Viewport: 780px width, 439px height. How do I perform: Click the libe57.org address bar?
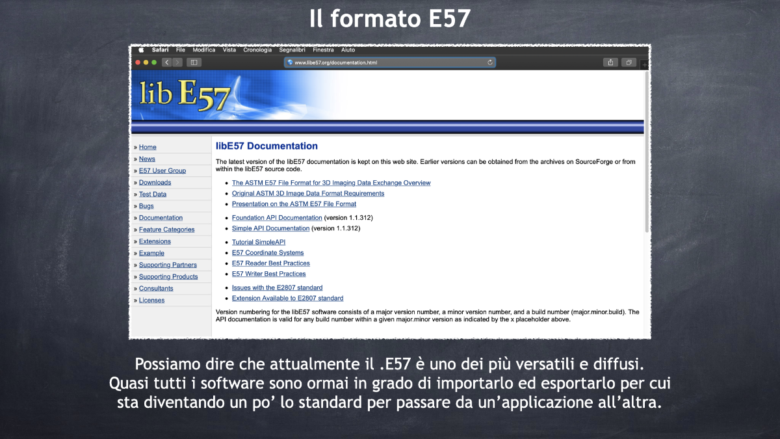[390, 62]
